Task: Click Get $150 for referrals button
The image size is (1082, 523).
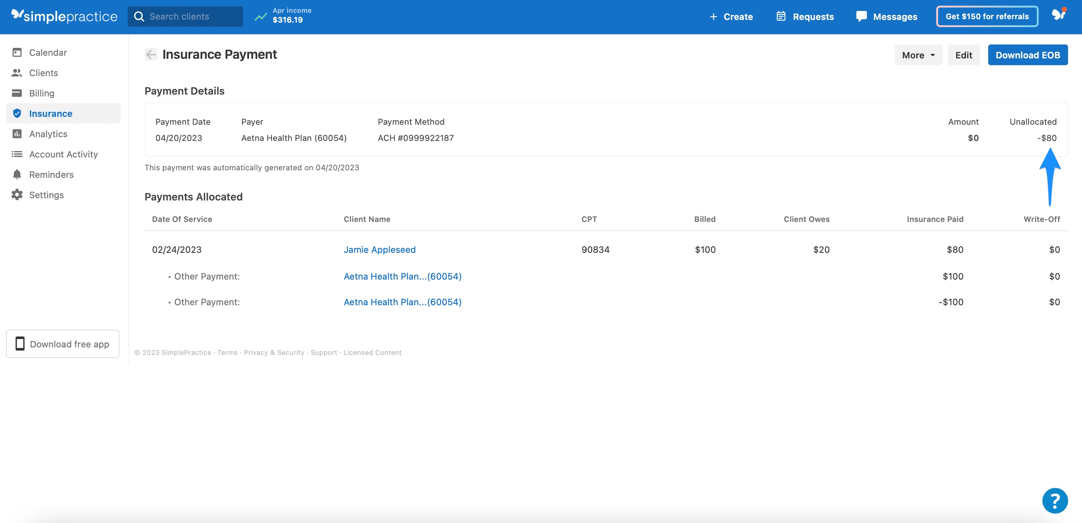Action: point(987,16)
